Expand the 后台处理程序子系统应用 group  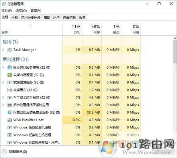pos(3,105)
